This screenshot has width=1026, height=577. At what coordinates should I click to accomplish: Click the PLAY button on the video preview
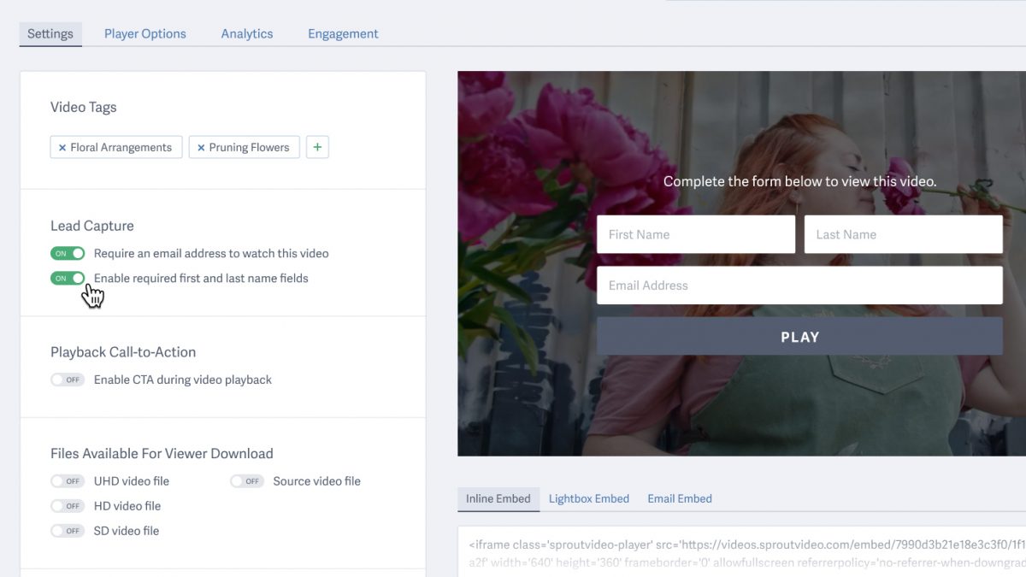pos(799,336)
